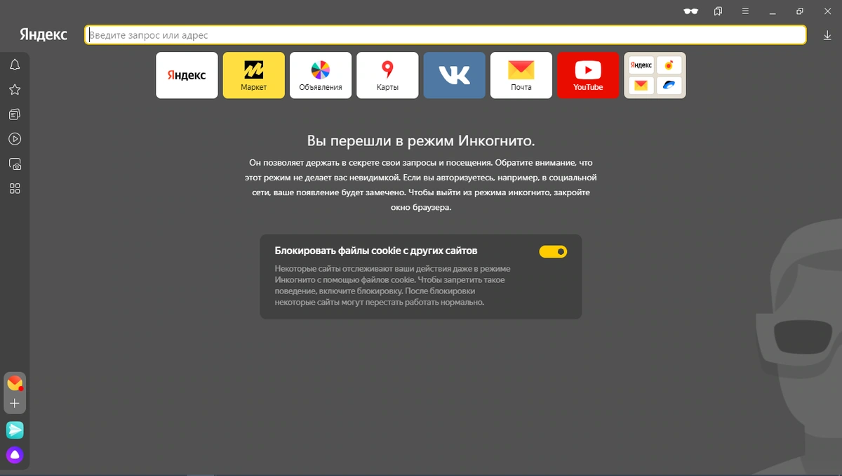Viewport: 842px width, 476px height.
Task: Open the tabs and bookmarks panel icon
Action: click(x=719, y=11)
